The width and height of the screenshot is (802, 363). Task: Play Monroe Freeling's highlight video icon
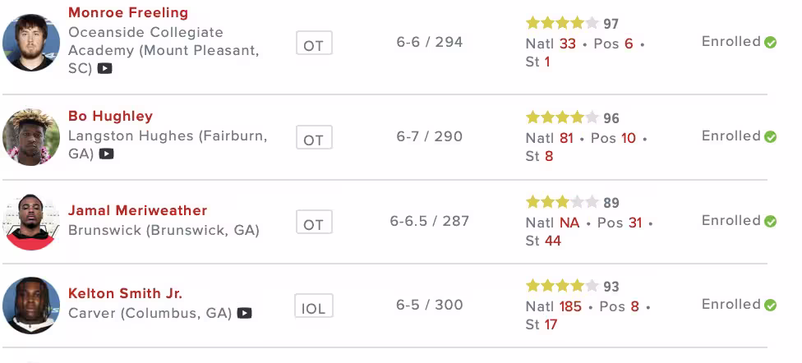104,69
